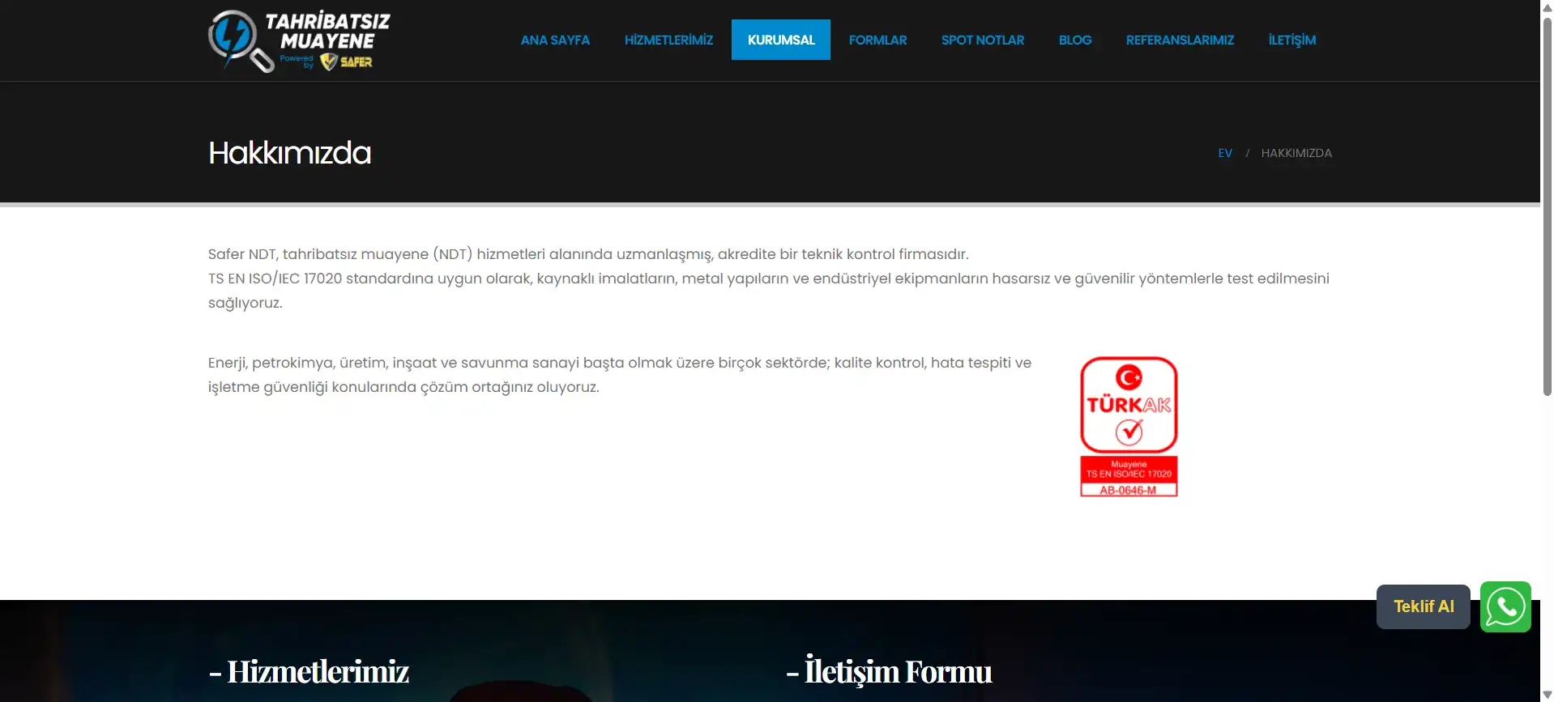The height and width of the screenshot is (702, 1554).
Task: Click the line starting 'TS EN ISO/IEC 17020 standardına'
Action: [x=769, y=279]
